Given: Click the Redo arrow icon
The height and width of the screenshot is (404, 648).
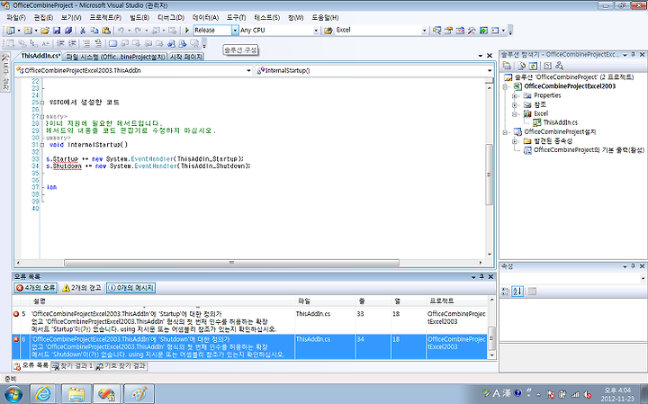Looking at the screenshot, I should (138, 31).
